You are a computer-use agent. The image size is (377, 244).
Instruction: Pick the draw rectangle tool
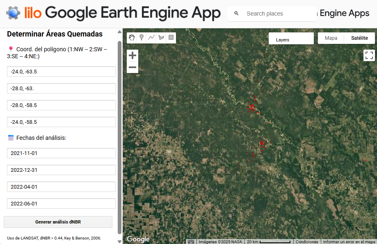click(171, 37)
